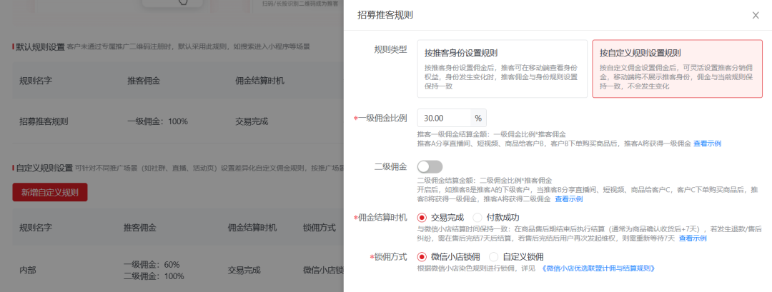The image size is (772, 292).
Task: Enable the 二级佣金 toggle switch
Action: point(430,167)
